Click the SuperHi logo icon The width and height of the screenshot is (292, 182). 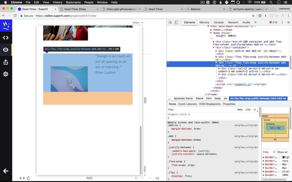coord(6,25)
